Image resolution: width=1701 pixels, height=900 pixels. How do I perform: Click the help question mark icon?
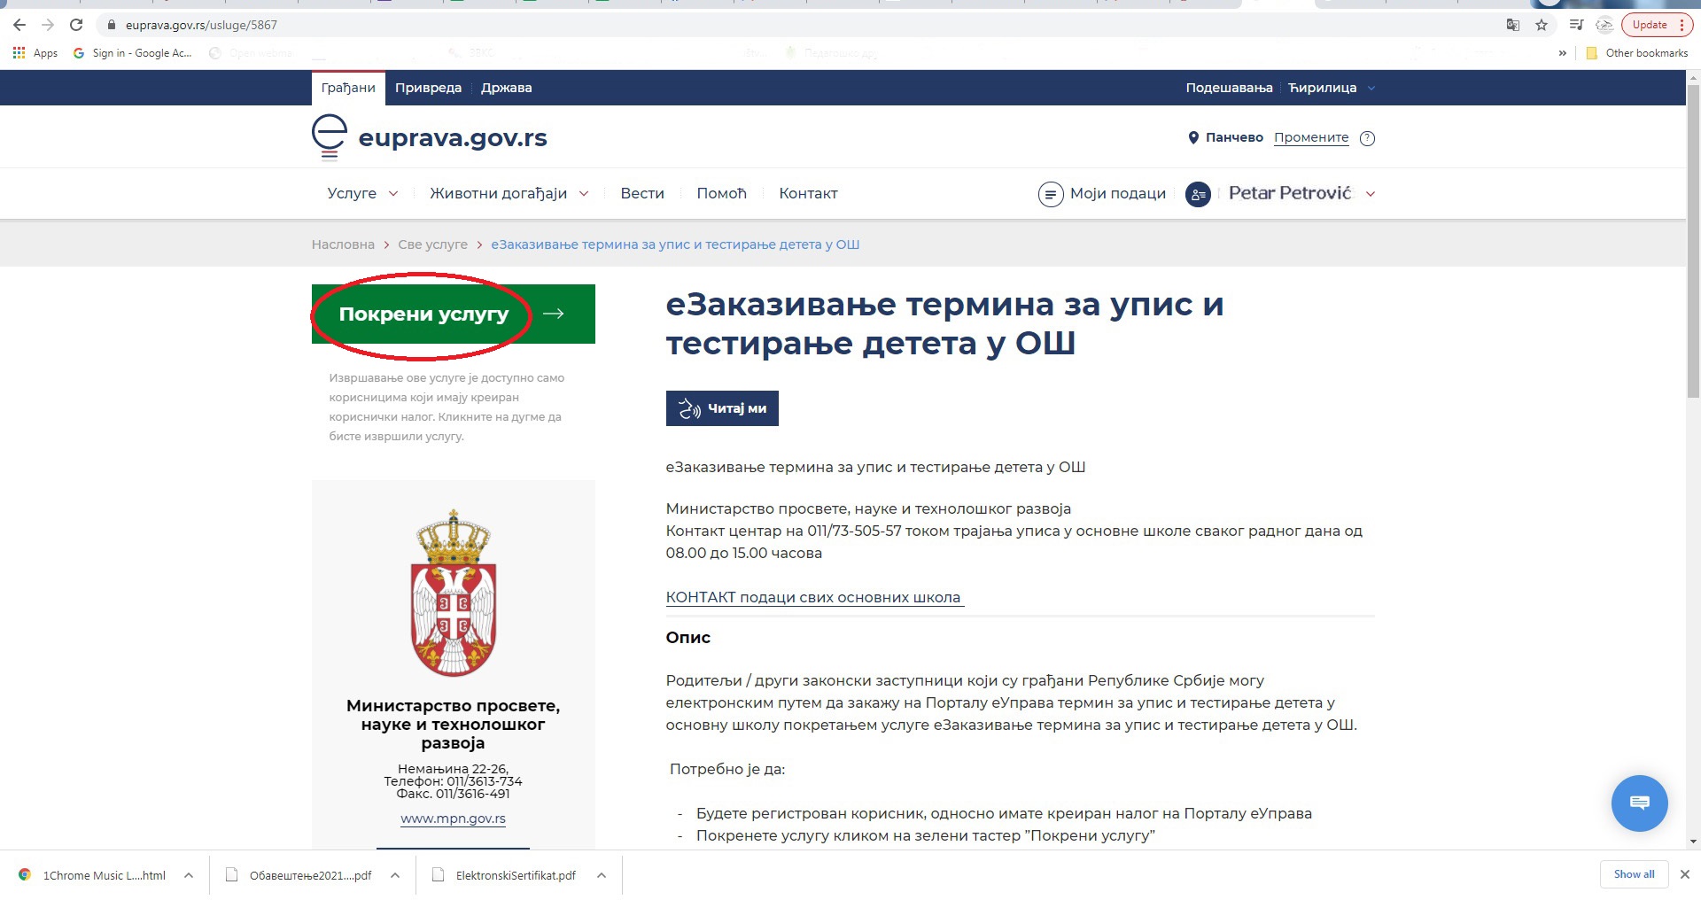[1367, 138]
